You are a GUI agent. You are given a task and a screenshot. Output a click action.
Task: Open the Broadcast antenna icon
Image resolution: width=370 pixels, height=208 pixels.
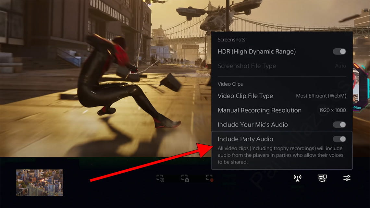297,178
